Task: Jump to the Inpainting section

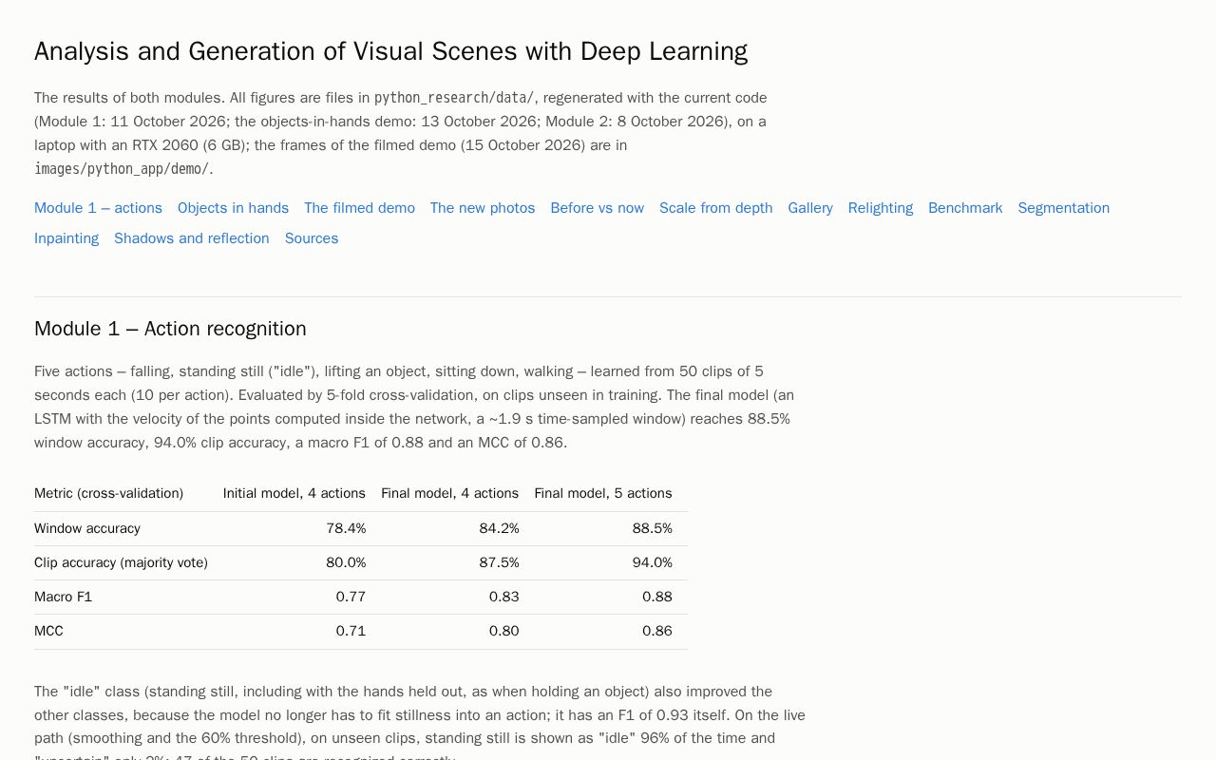Action: (x=66, y=238)
